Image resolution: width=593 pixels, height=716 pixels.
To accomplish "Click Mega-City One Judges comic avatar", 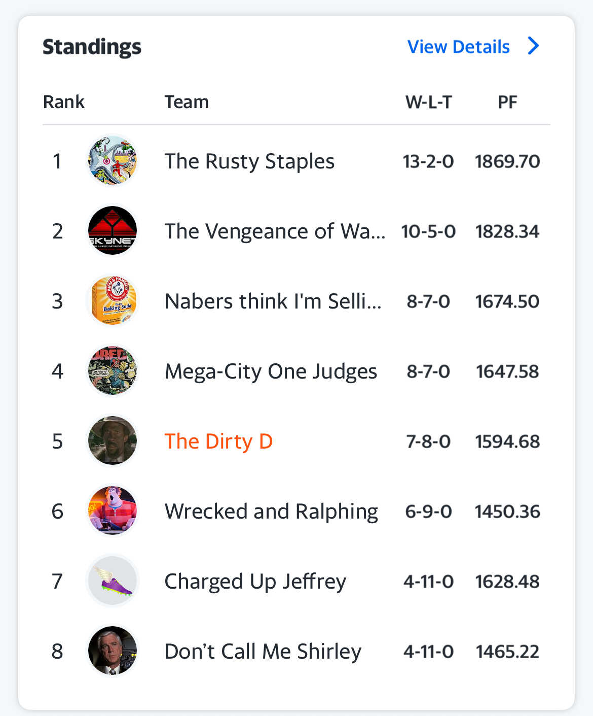I will click(113, 371).
